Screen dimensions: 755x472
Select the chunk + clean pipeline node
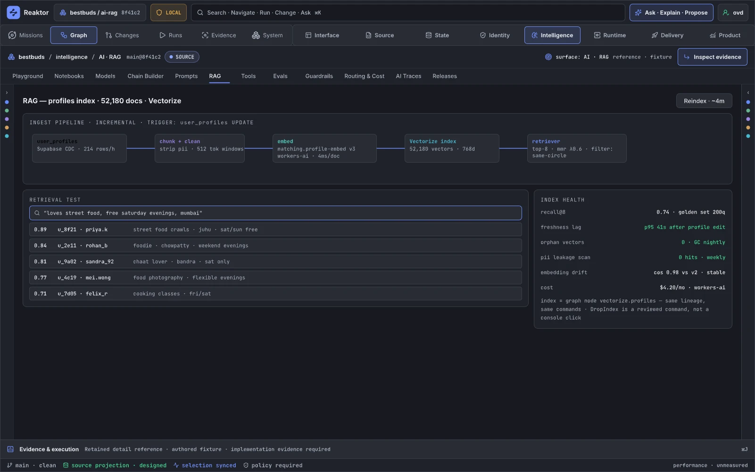pos(199,148)
